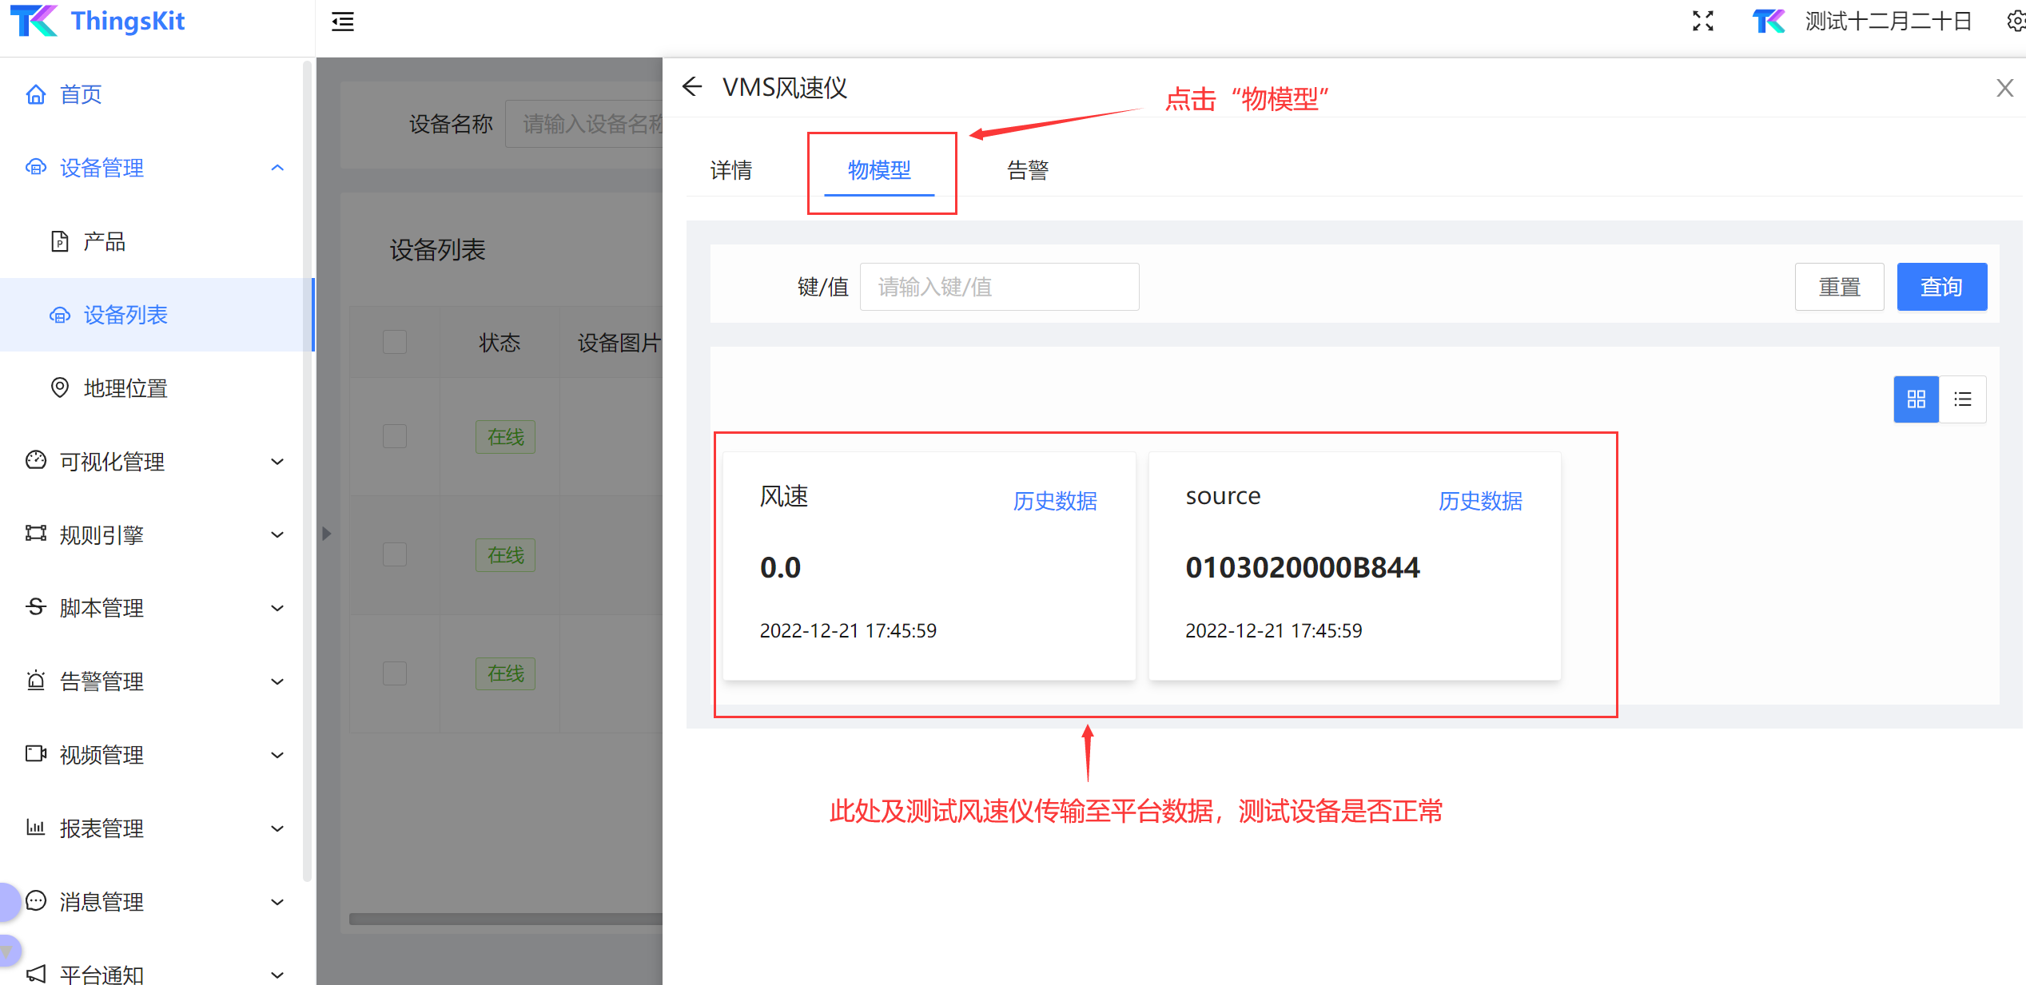Select the card grid view icon
This screenshot has height=985, width=2026.
tap(1916, 399)
